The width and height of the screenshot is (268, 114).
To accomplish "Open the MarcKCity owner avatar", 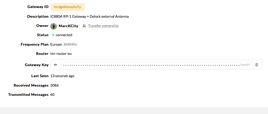I will pos(54,26).
